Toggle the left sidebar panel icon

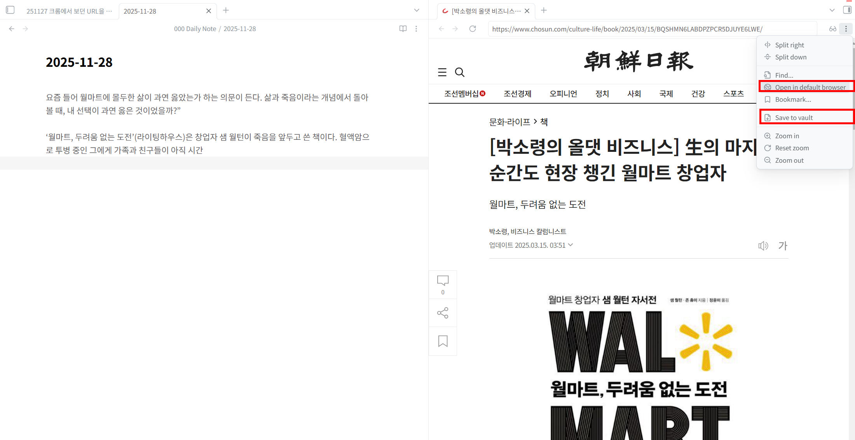[10, 10]
